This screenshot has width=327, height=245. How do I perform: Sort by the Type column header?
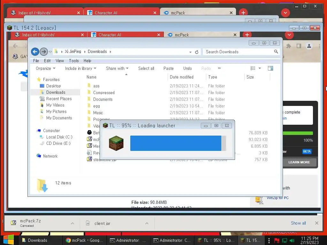225,77
